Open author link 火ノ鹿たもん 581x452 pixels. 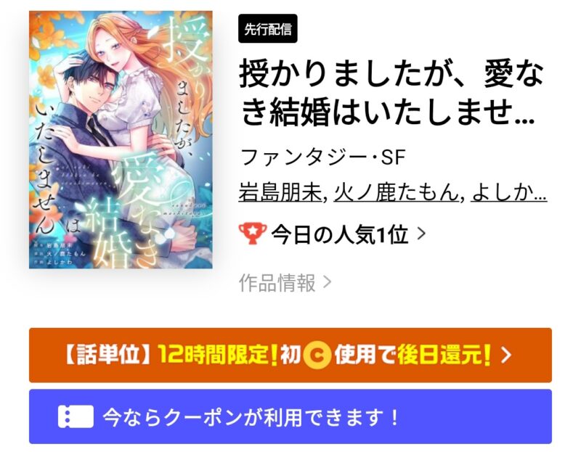tap(396, 192)
